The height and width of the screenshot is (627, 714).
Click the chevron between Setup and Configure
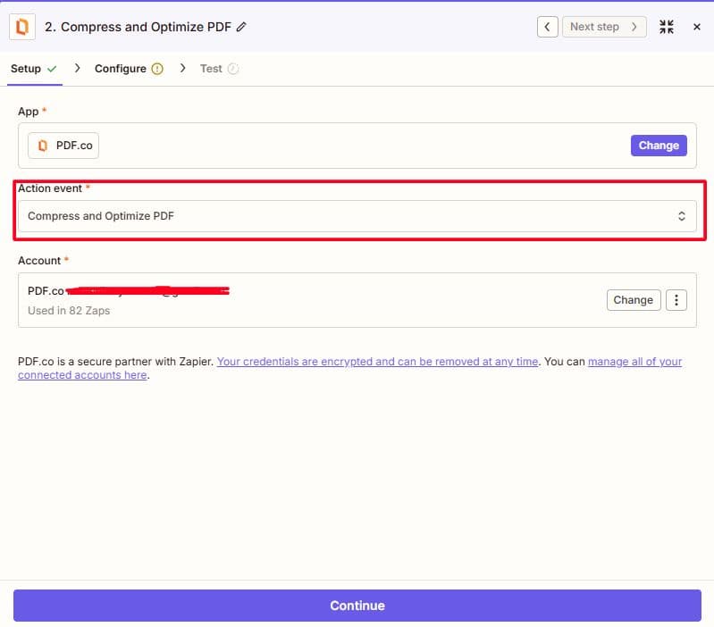[78, 68]
